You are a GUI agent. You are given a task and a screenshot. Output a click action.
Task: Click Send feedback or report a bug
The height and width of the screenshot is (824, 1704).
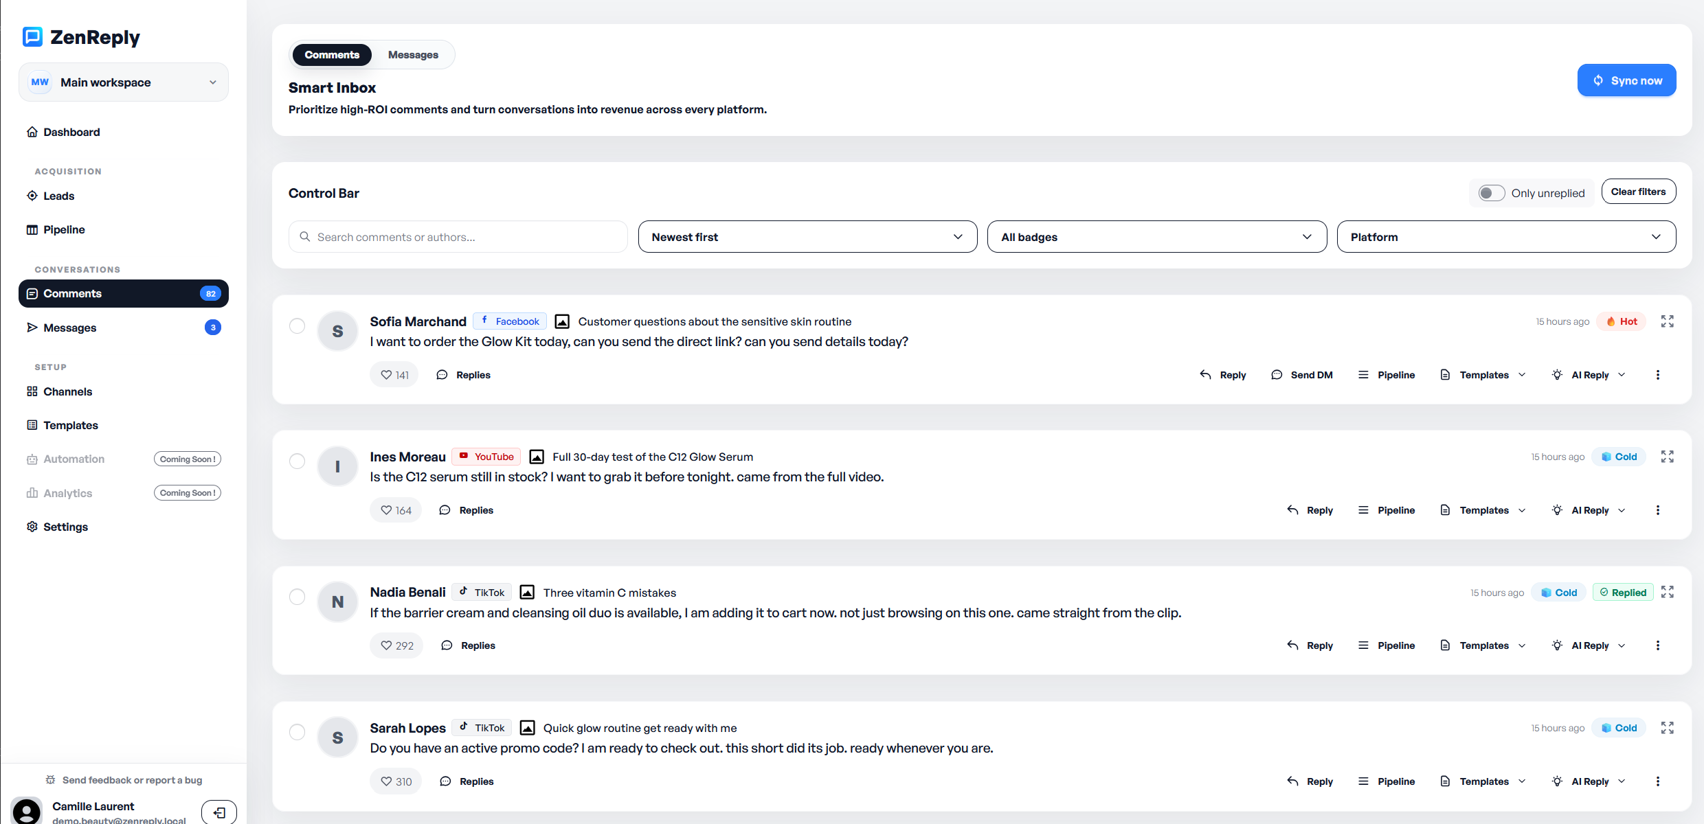[x=124, y=780]
